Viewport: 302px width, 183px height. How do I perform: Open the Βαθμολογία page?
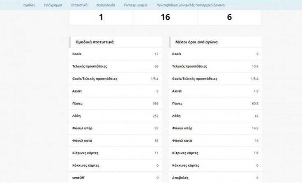pyautogui.click(x=106, y=5)
